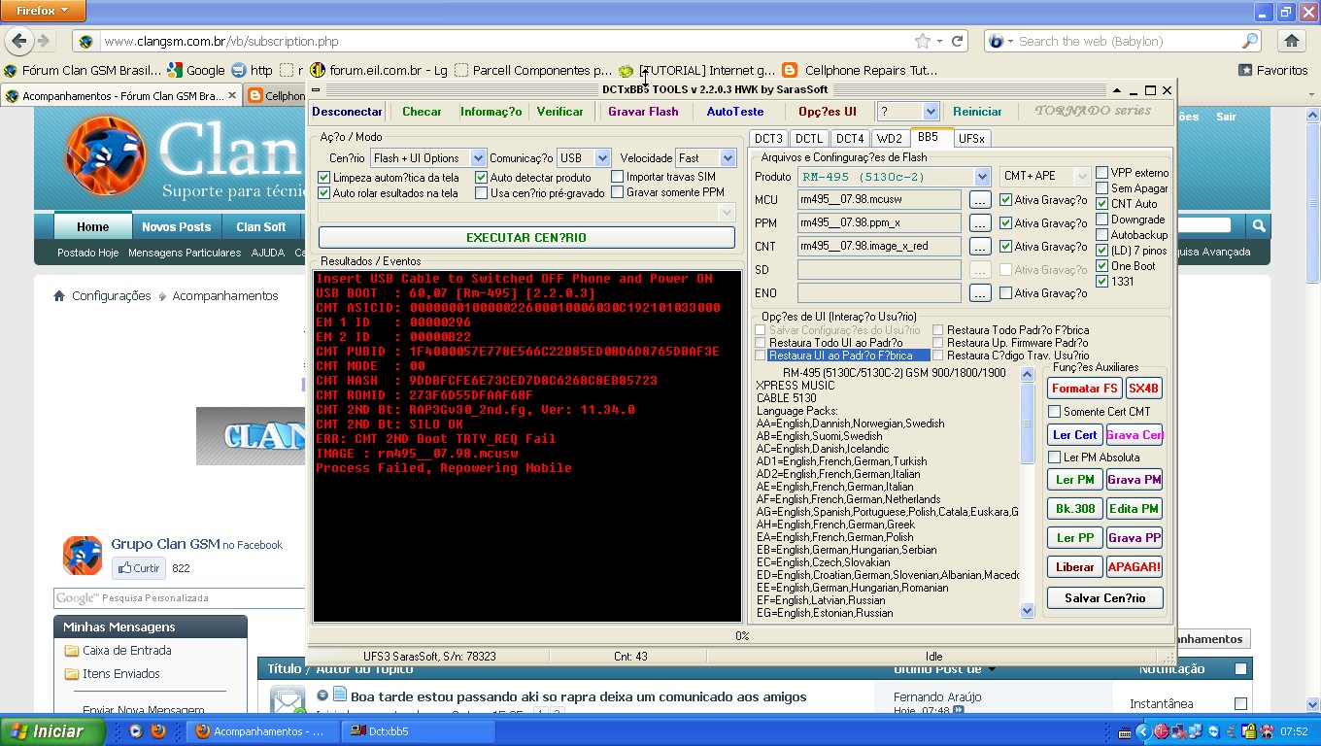Open Velocidade Fast dropdown

[728, 157]
